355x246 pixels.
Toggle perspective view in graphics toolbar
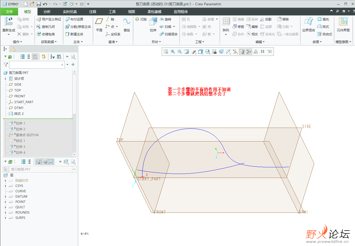pos(221,52)
